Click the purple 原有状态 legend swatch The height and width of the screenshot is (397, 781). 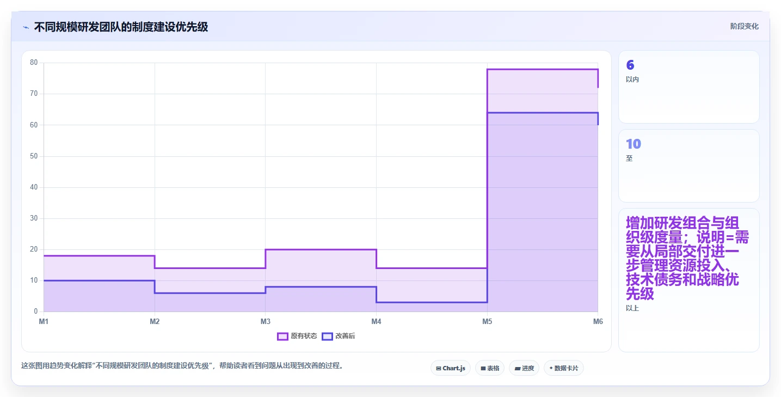282,336
